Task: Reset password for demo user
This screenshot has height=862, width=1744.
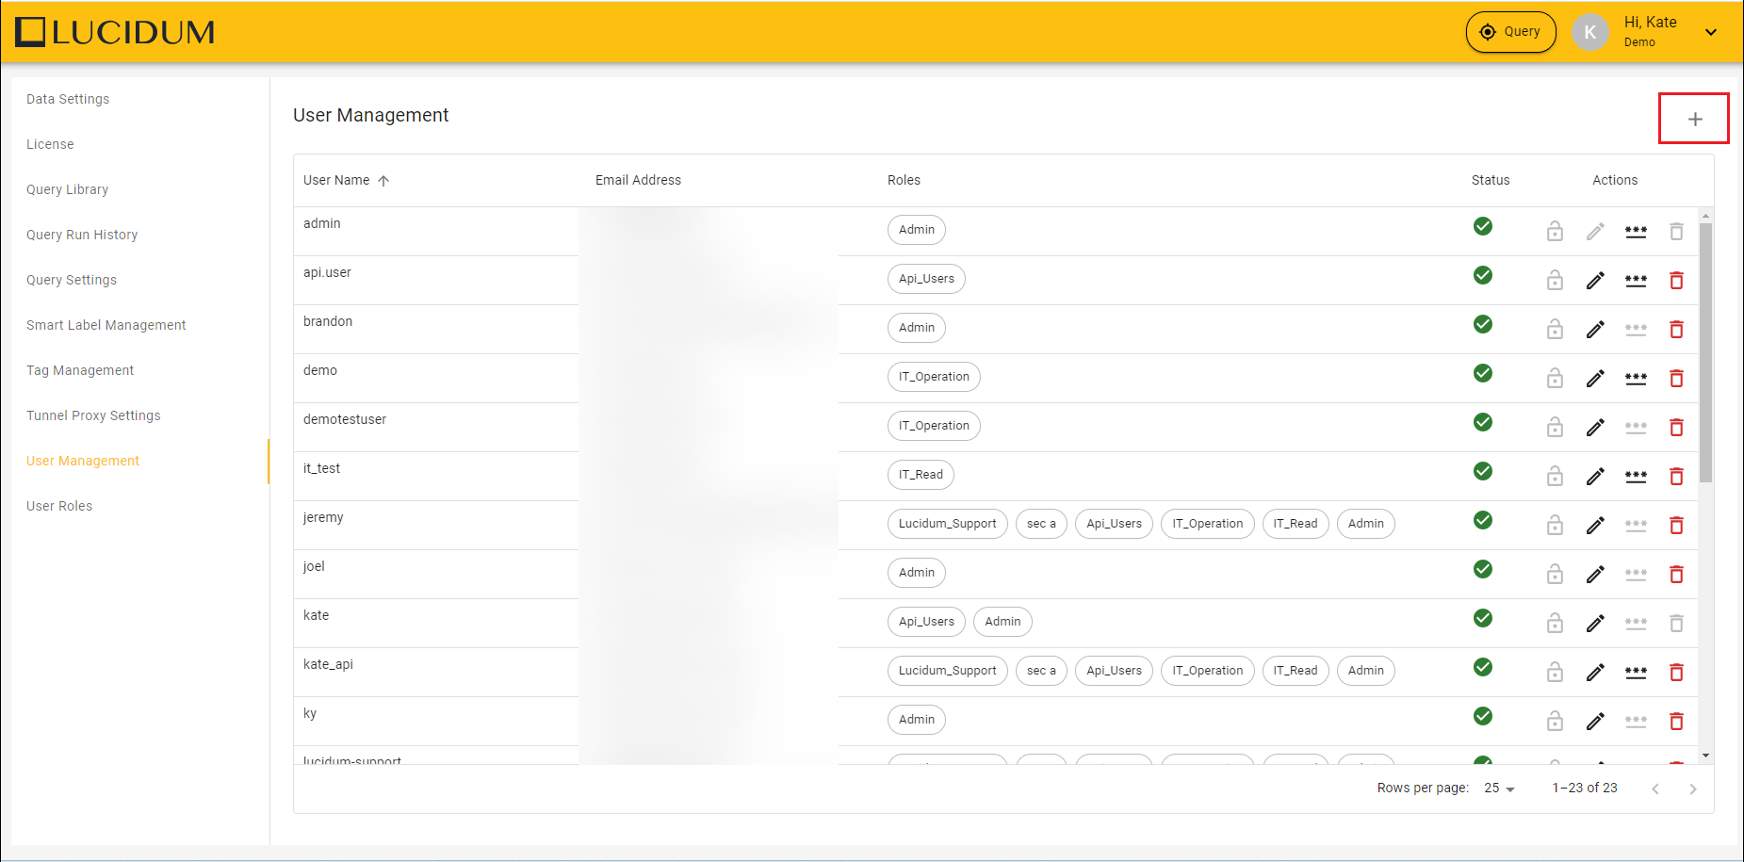Action: [x=1636, y=379]
